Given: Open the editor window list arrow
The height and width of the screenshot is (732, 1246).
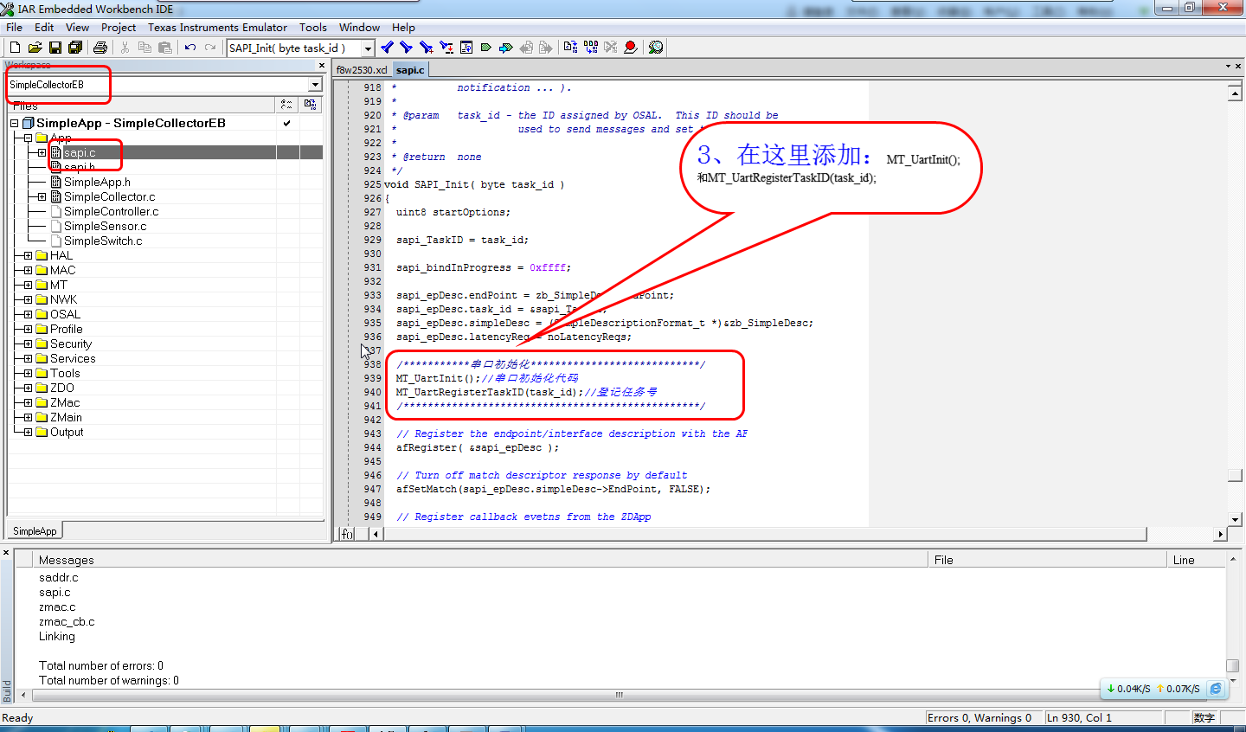Looking at the screenshot, I should click(1227, 66).
